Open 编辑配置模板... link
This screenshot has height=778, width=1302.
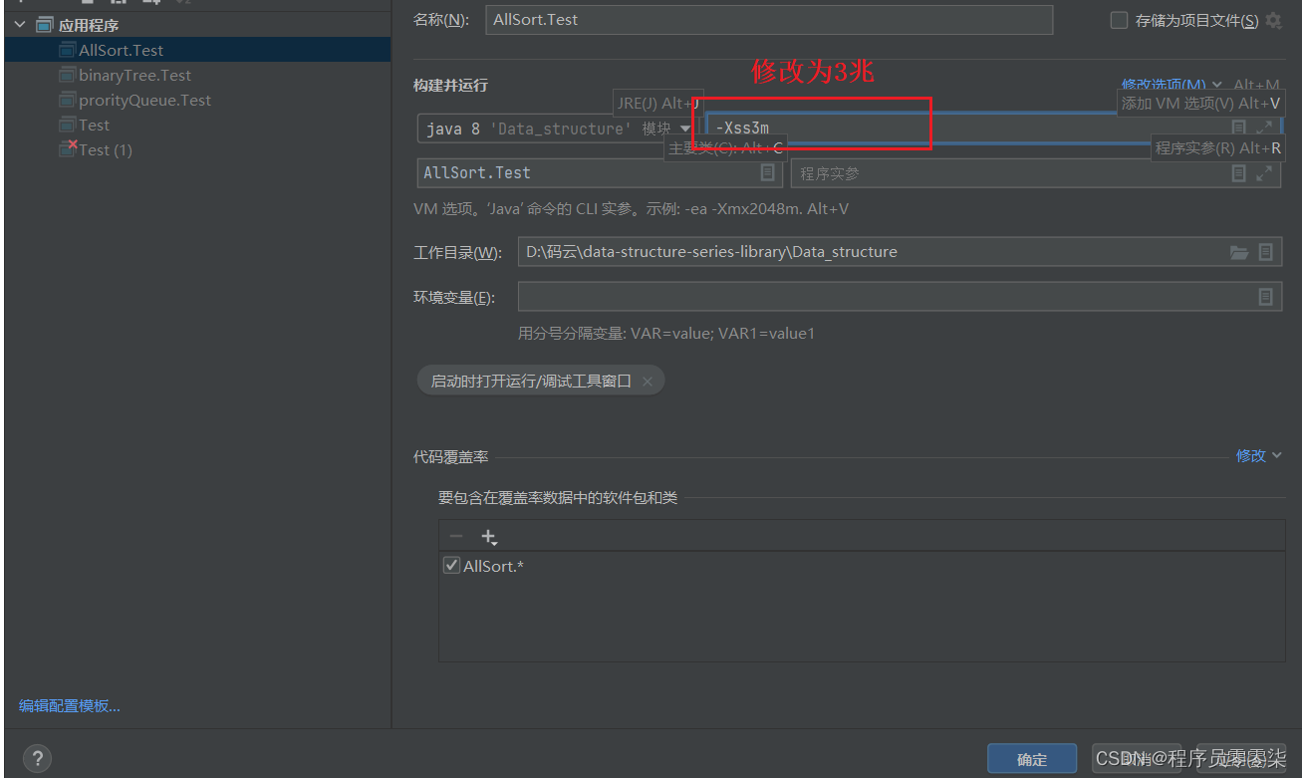[x=70, y=705]
